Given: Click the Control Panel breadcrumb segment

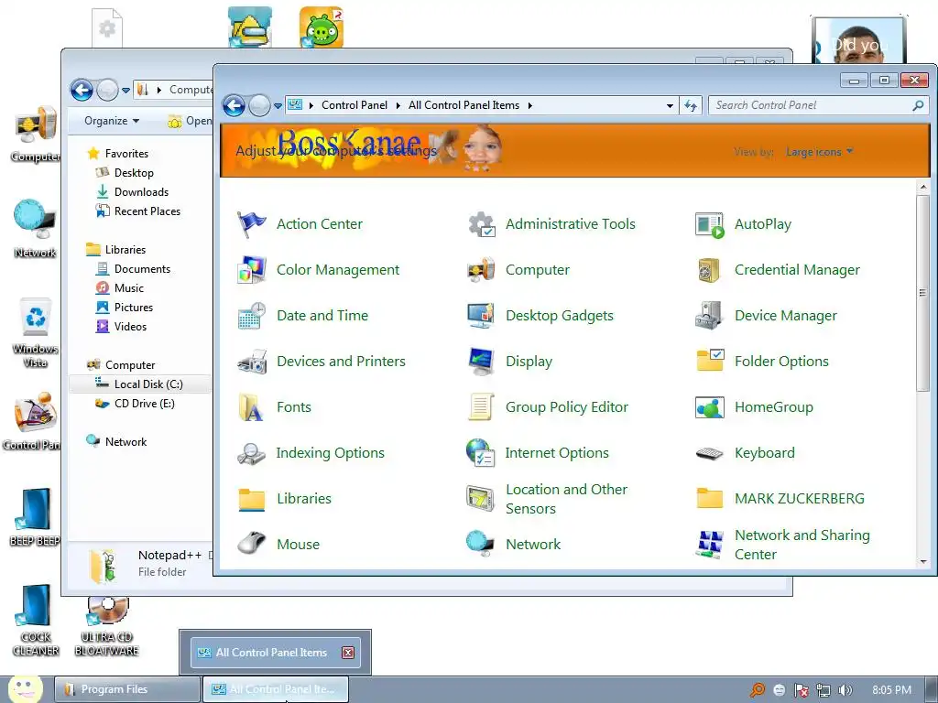Looking at the screenshot, I should coord(354,105).
